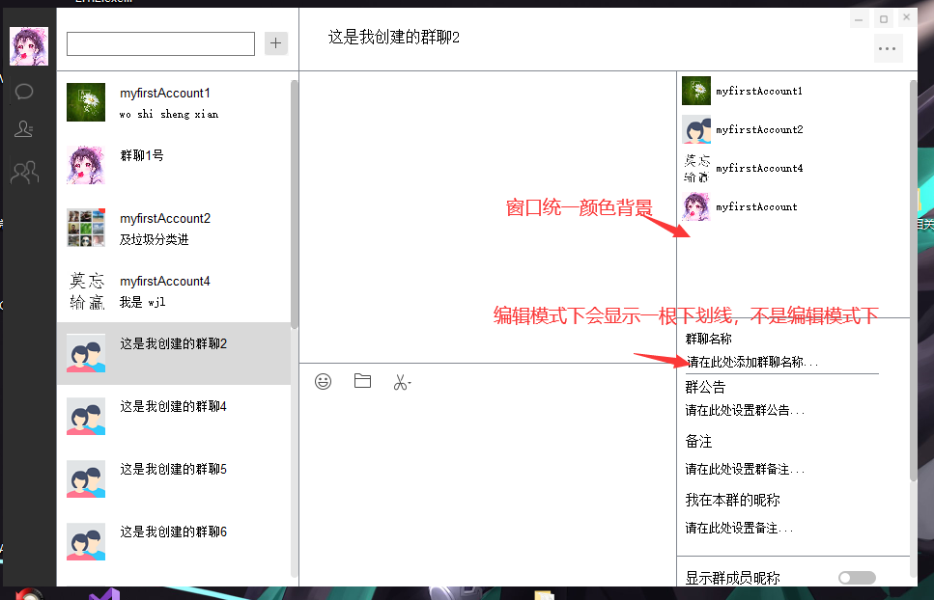Edit group name field 请在此处添加群聊名称
The image size is (934, 600).
(x=782, y=362)
